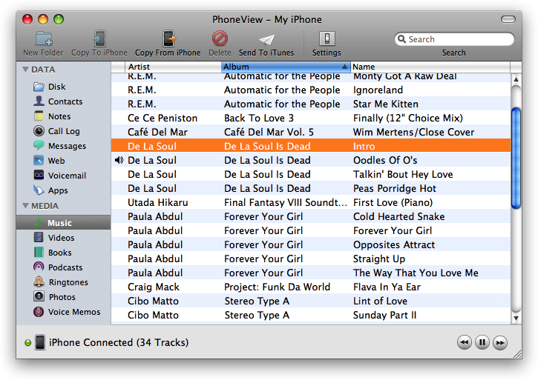Click the speaker icon beside Oodles Of O's

coord(119,160)
